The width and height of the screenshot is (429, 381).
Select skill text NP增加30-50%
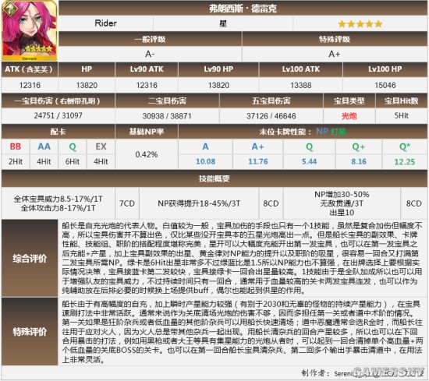pos(342,194)
